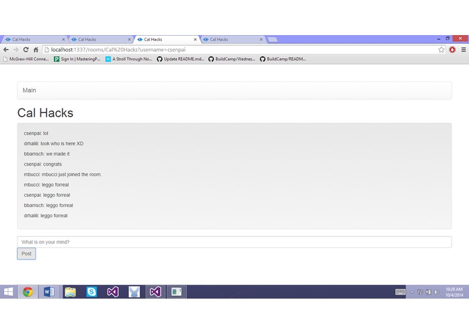This screenshot has height=333, width=469.
Task: Click the volume speaker tray icon
Action: (x=437, y=292)
